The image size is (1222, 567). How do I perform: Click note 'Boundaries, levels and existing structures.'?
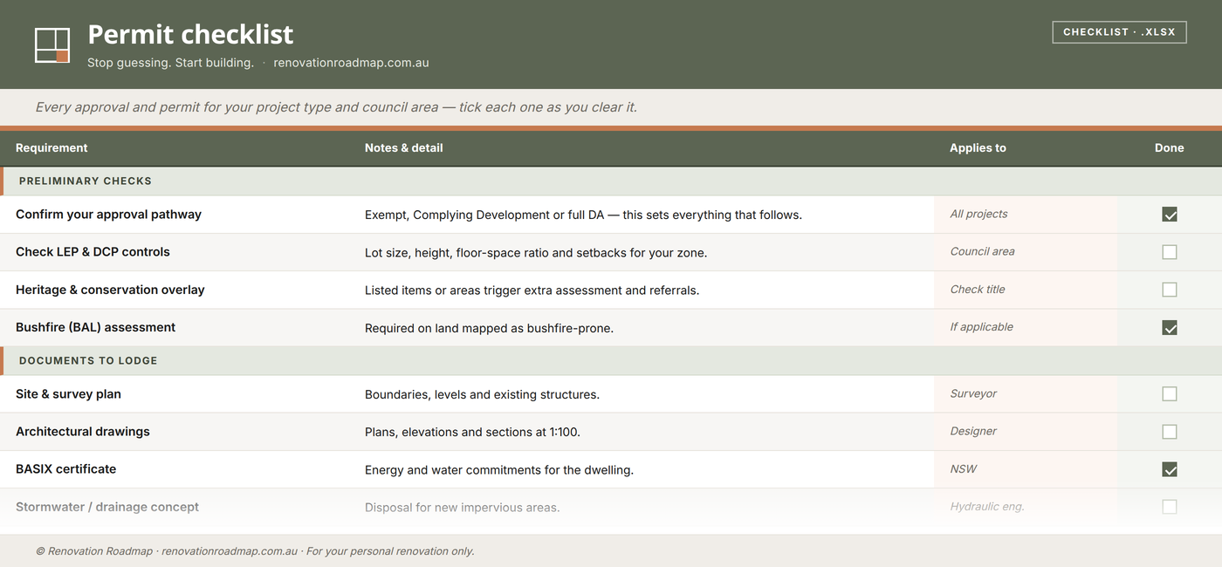point(482,394)
